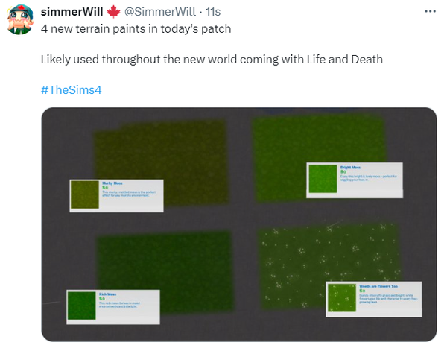Click the Weeds are Flowers Too title

pyautogui.click(x=378, y=286)
